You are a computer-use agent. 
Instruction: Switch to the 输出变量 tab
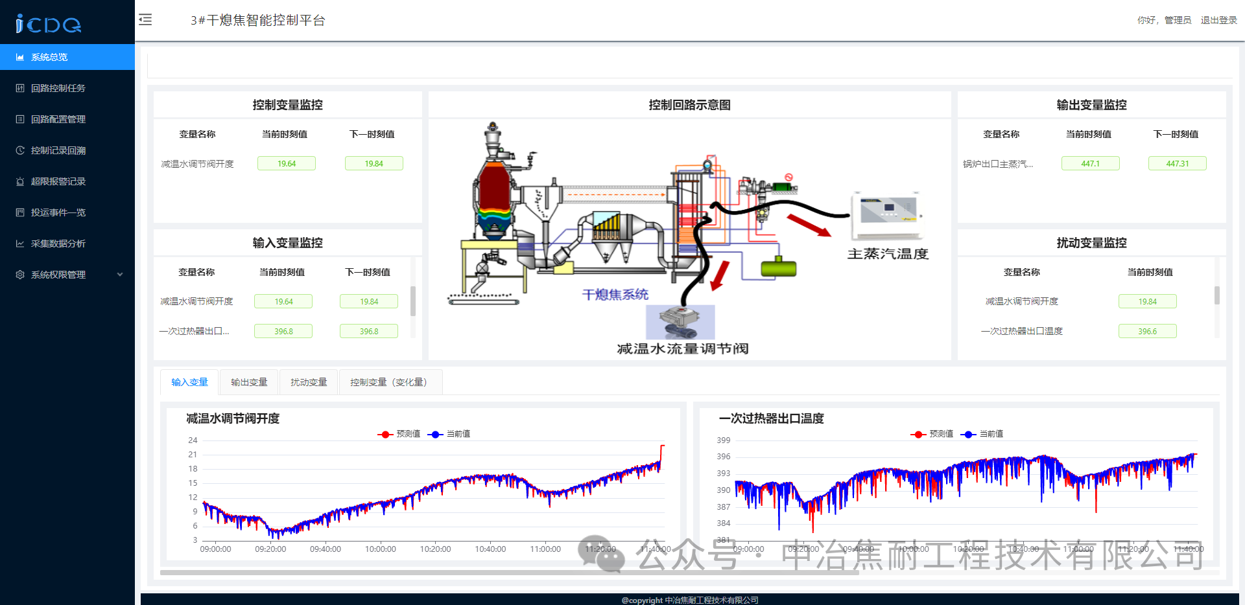pyautogui.click(x=249, y=382)
